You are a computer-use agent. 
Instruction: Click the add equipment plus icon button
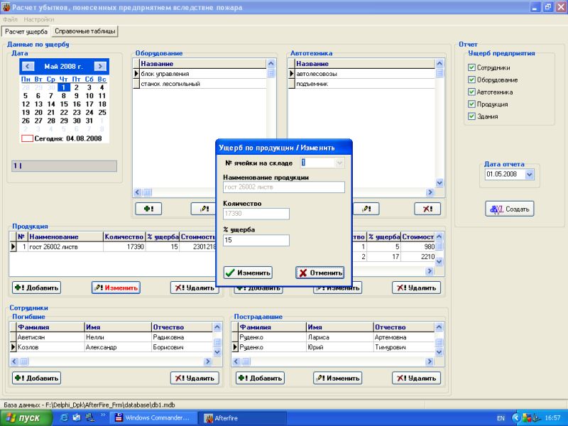pos(148,209)
